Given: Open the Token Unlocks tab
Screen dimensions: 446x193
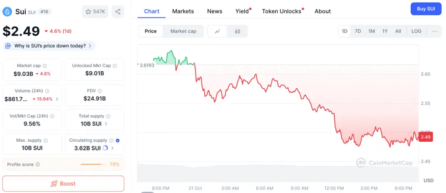Looking at the screenshot, I should click(281, 11).
